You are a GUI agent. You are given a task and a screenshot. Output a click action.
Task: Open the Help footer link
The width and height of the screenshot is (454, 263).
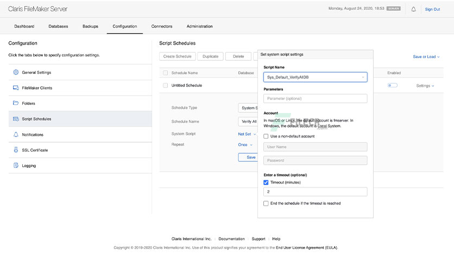tap(276, 239)
